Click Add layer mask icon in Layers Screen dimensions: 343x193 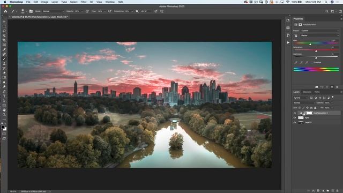pyautogui.click(x=318, y=191)
